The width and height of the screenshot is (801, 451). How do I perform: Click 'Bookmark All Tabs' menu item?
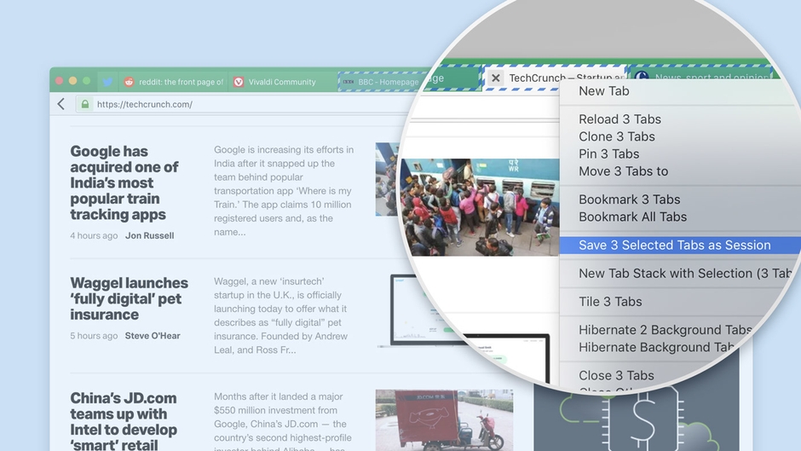tap(632, 217)
